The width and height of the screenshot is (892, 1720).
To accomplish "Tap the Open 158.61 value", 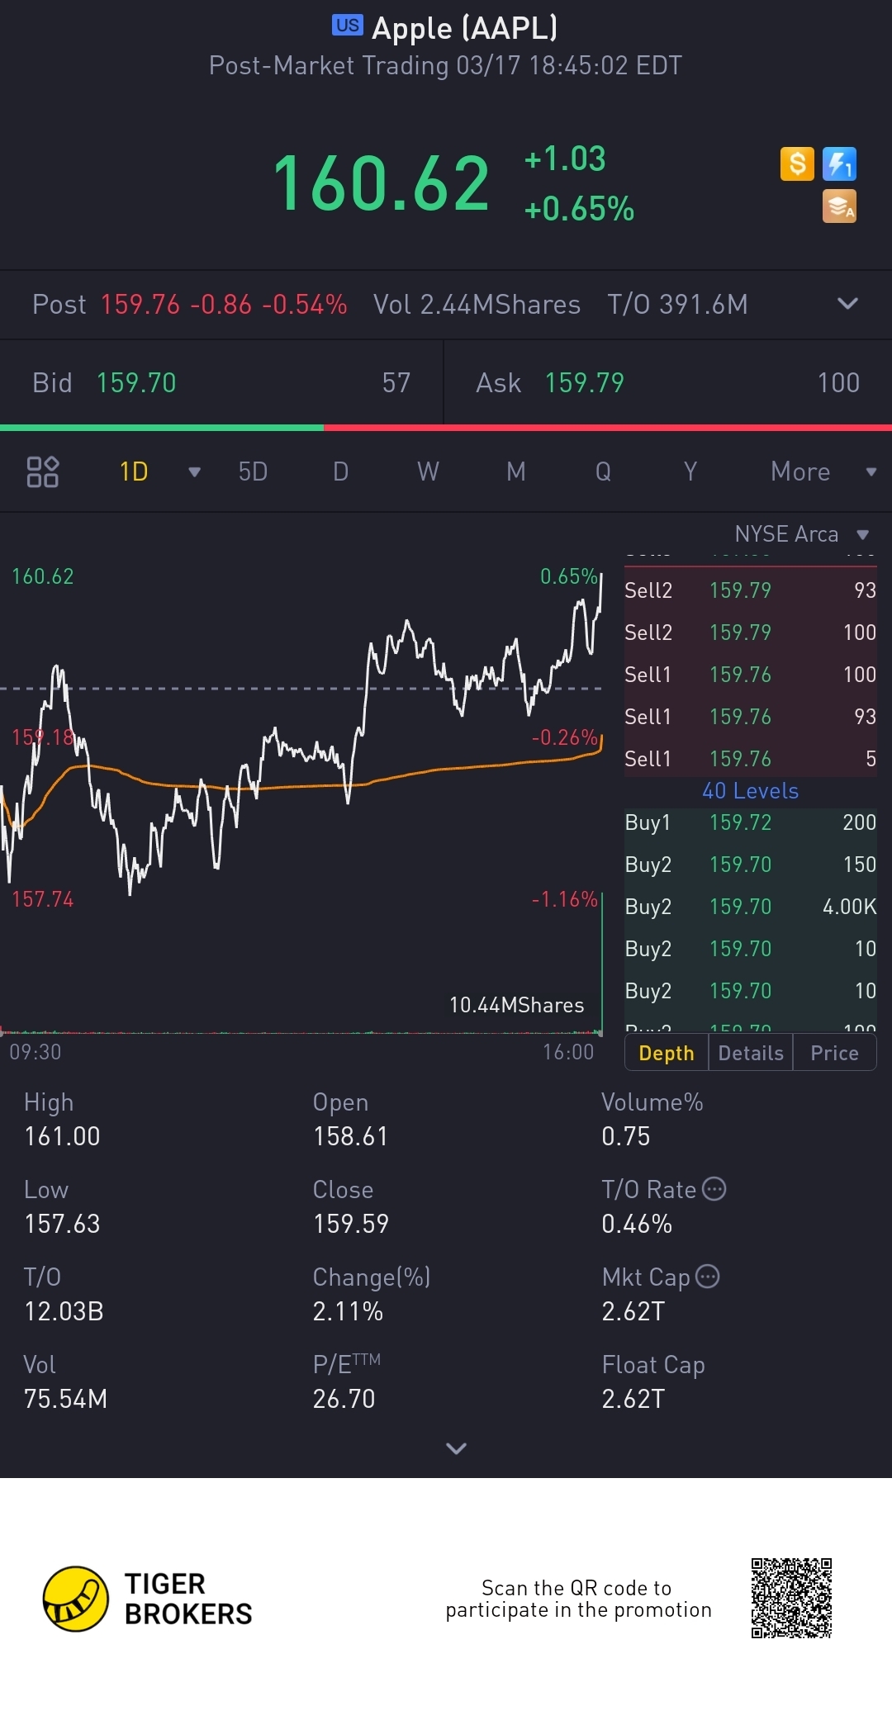I will [x=350, y=1136].
